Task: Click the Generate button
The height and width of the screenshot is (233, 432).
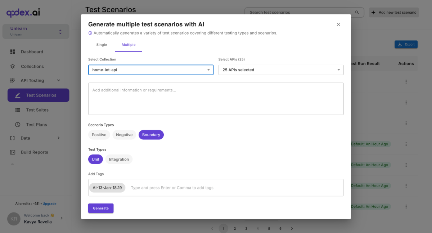Action: 101,208
